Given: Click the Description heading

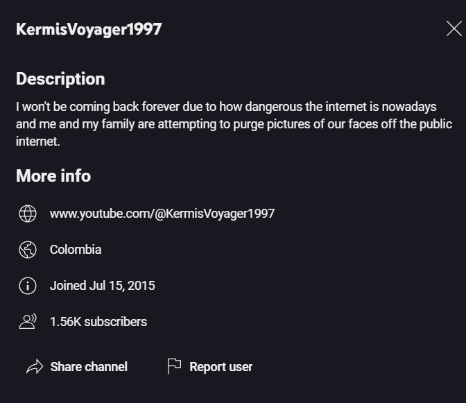Looking at the screenshot, I should [x=60, y=79].
